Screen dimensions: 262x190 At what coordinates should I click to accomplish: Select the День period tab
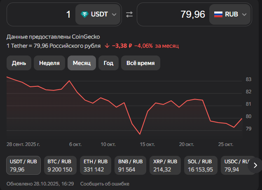tap(19, 63)
